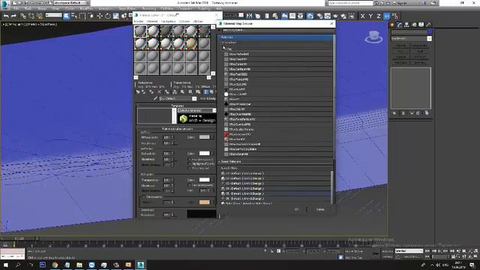Activate the Select and Rotate tool
The image size is (480, 270).
pos(108,16)
